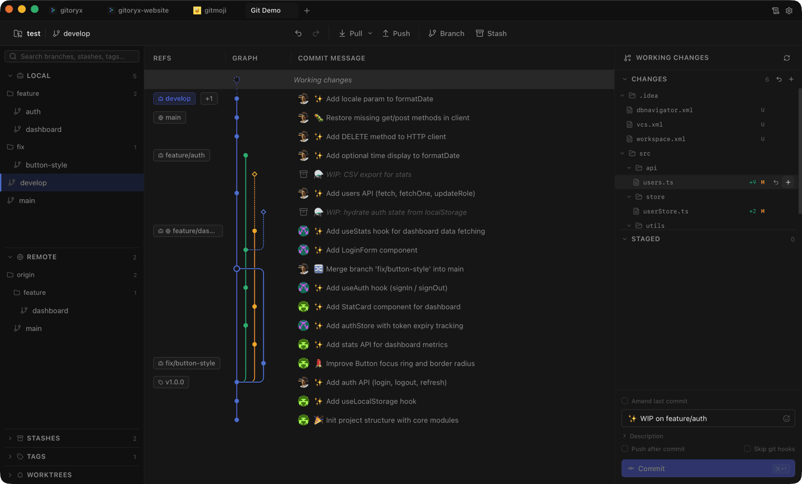Enable Skip git hooks checkbox
Image resolution: width=802 pixels, height=484 pixels.
(x=747, y=449)
